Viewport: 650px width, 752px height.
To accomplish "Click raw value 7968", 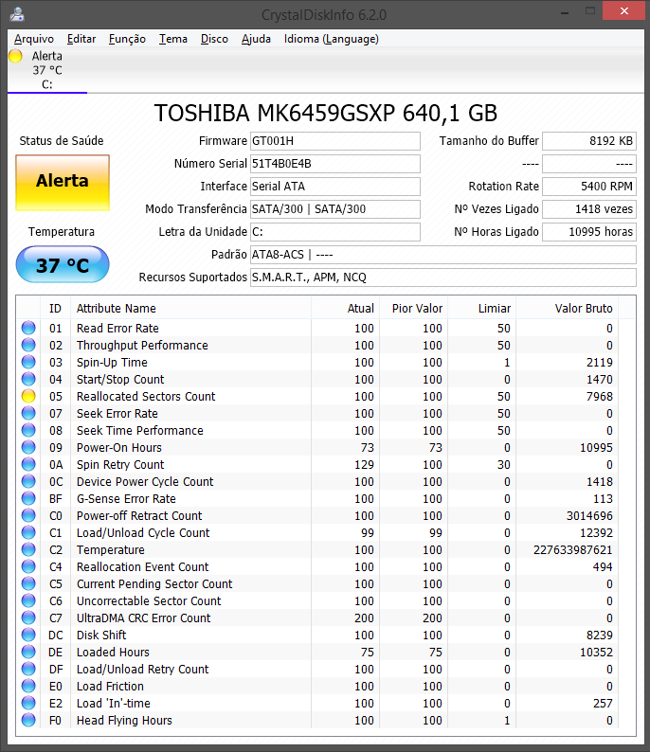I will (x=600, y=397).
